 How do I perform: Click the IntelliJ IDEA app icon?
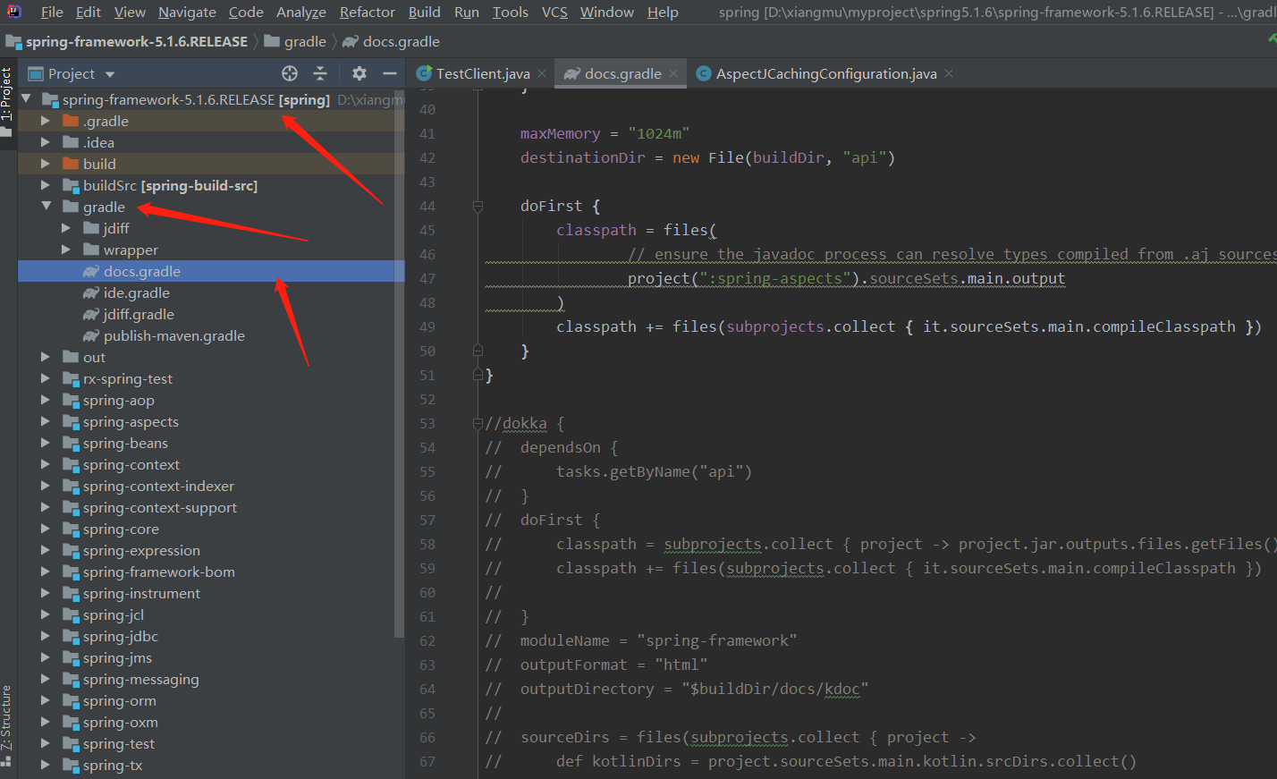[13, 12]
